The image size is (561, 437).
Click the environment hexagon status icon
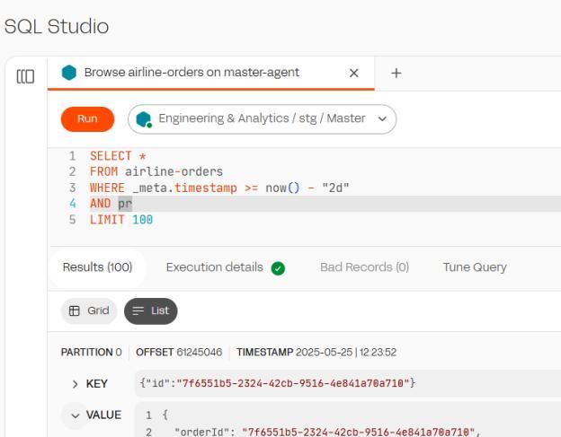[x=144, y=118]
